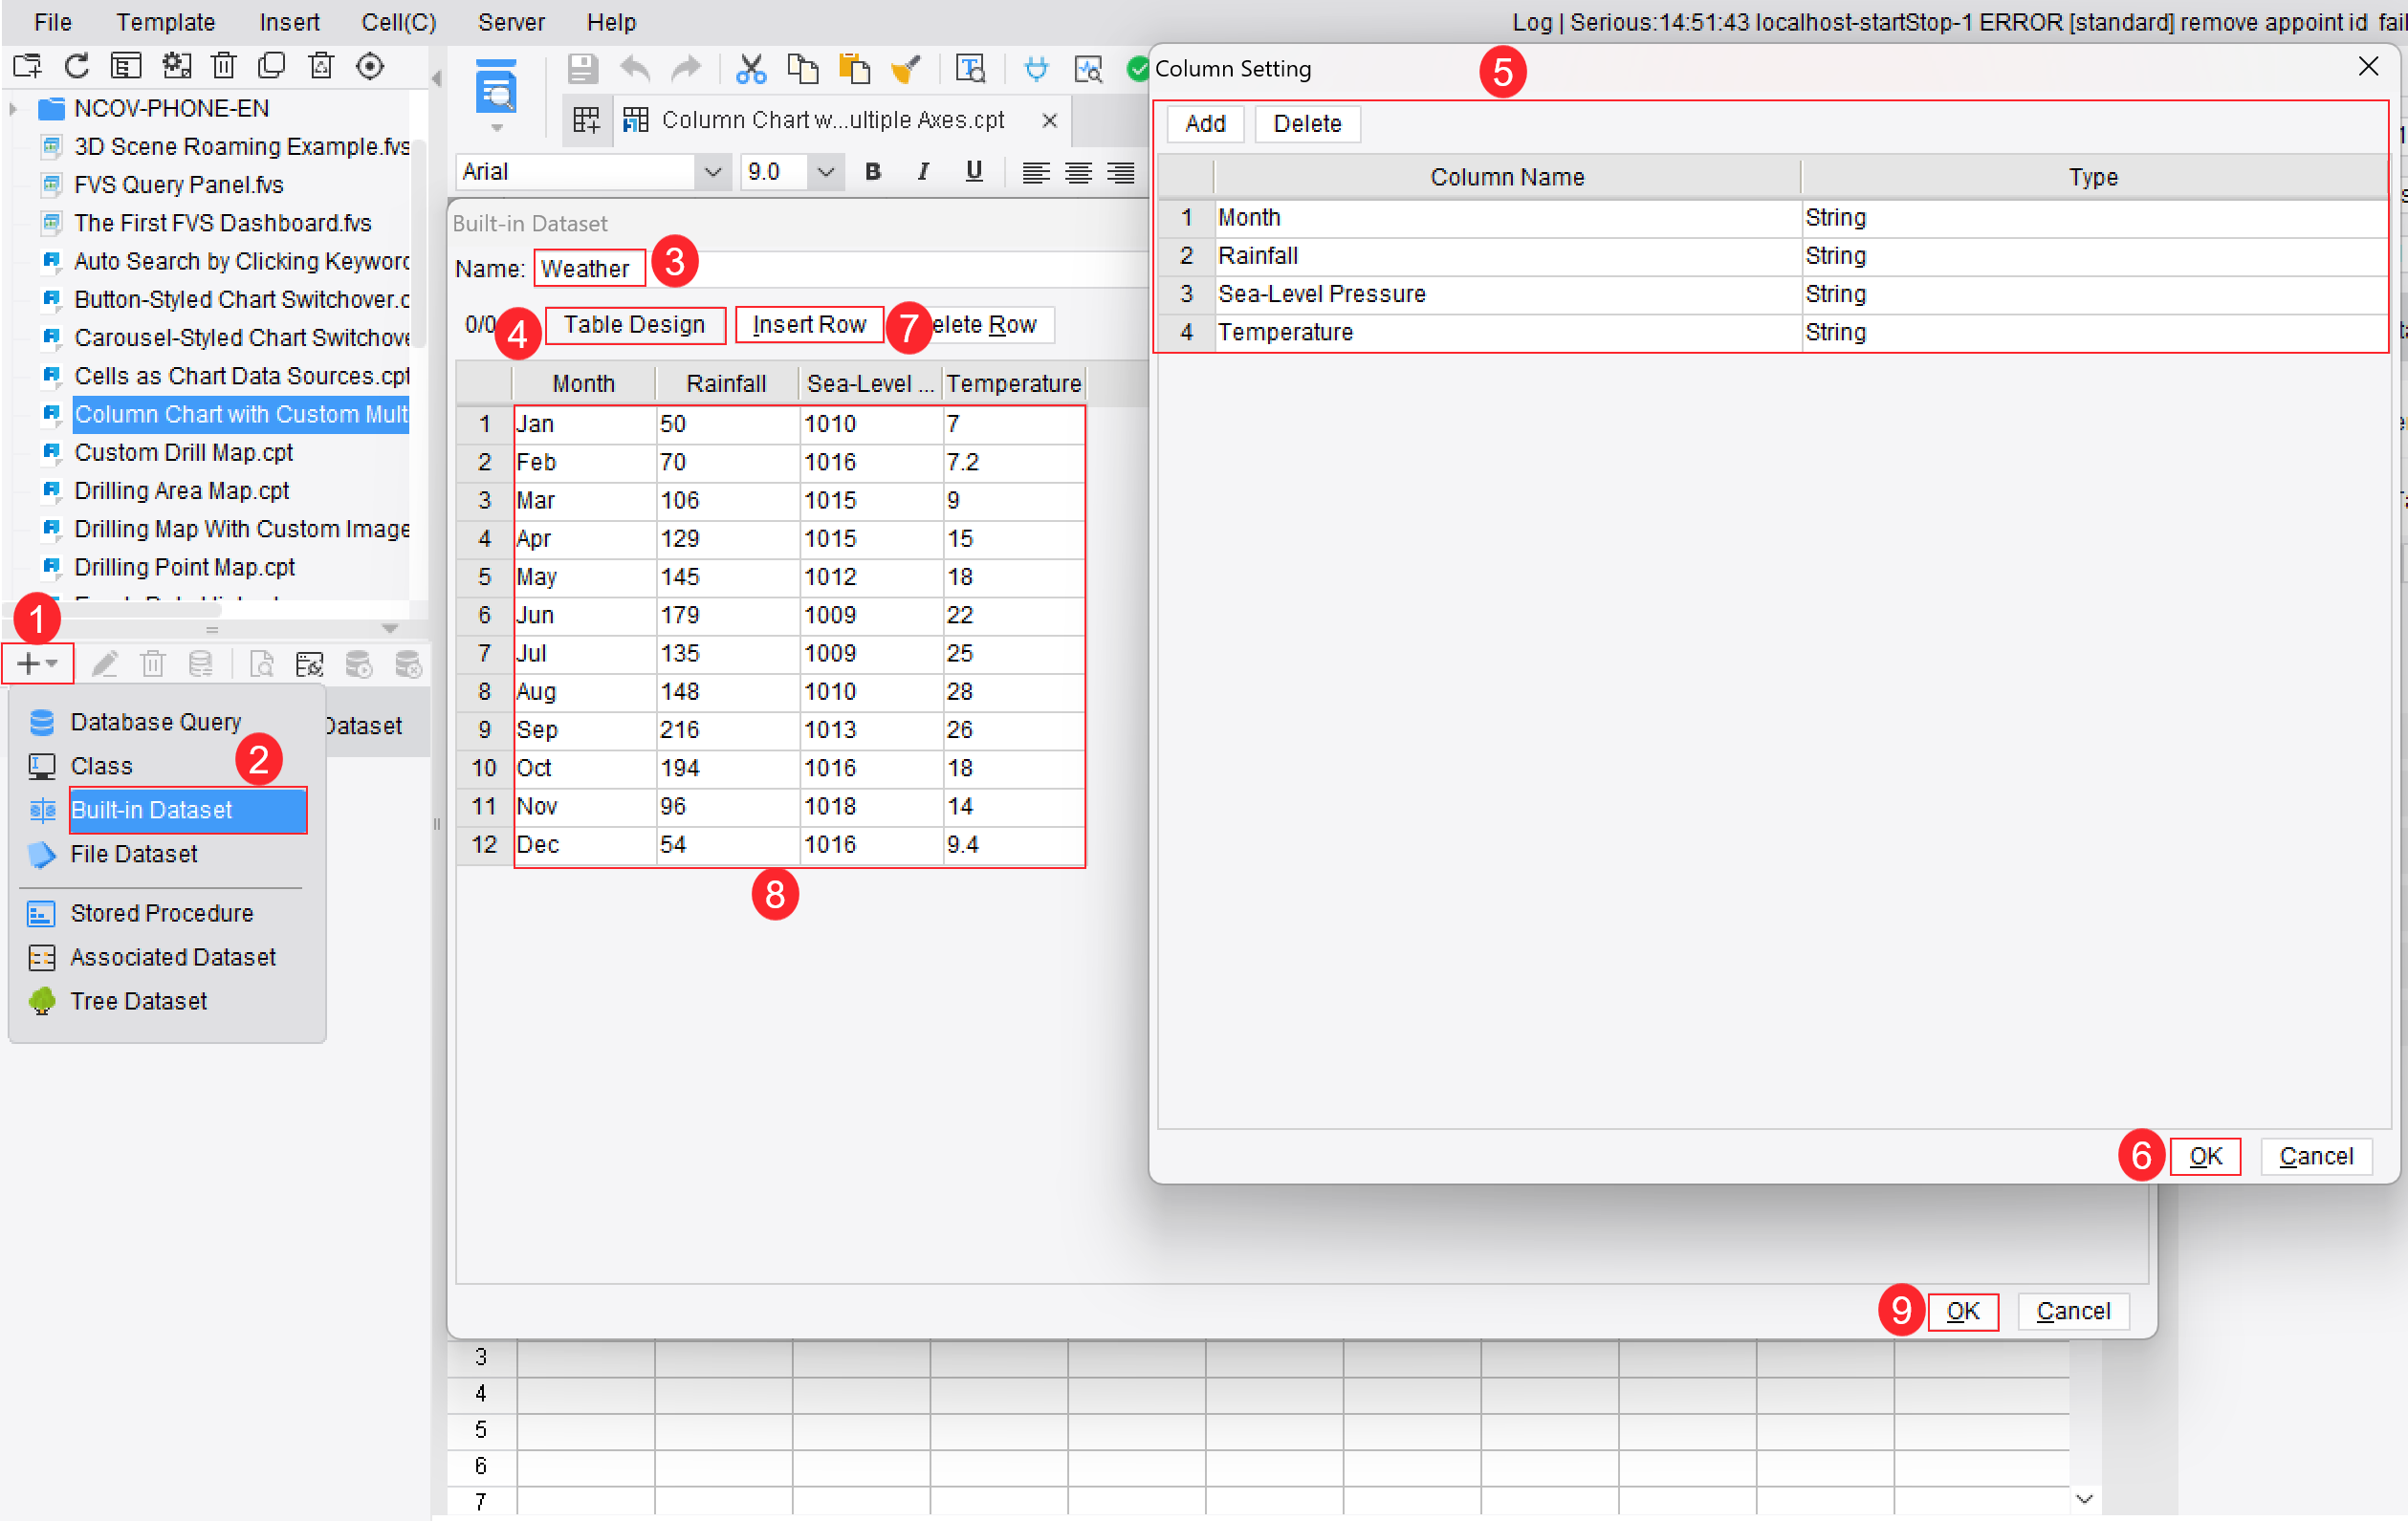Select Sea-Level Pressure column name row
The image size is (2408, 1521).
pyautogui.click(x=1507, y=294)
